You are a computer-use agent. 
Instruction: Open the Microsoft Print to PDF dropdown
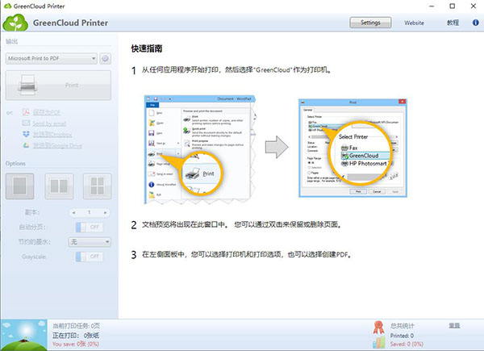coord(52,58)
